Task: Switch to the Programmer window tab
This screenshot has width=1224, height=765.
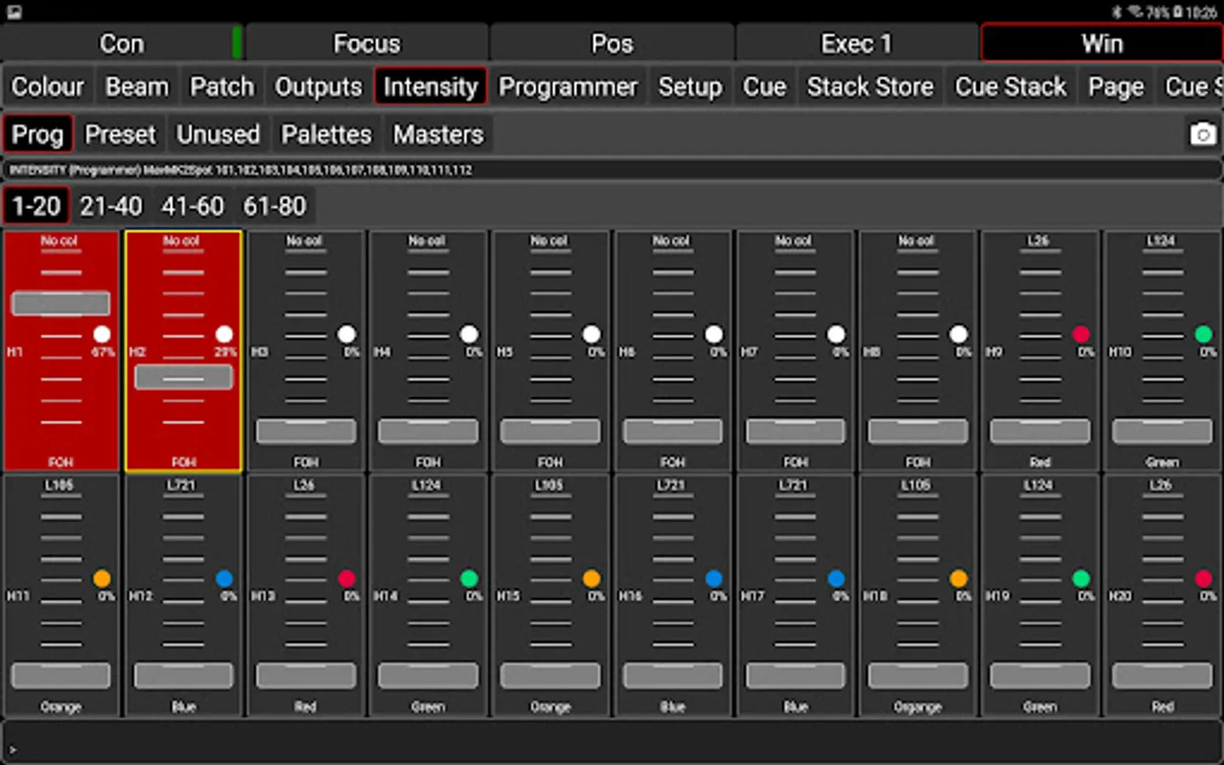Action: (567, 87)
